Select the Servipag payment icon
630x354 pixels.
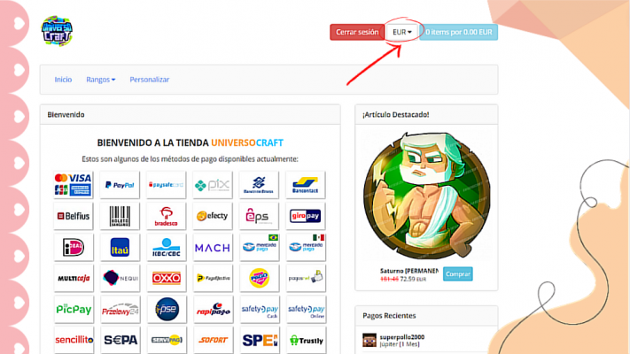coord(167,341)
